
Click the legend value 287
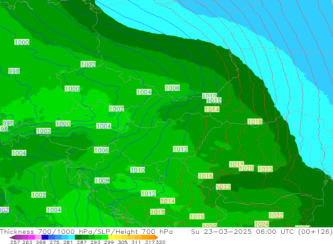pyautogui.click(x=81, y=242)
